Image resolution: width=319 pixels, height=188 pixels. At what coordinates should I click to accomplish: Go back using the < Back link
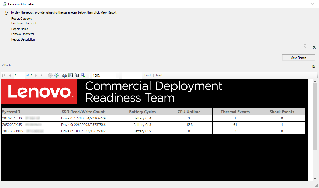[x=6, y=65]
